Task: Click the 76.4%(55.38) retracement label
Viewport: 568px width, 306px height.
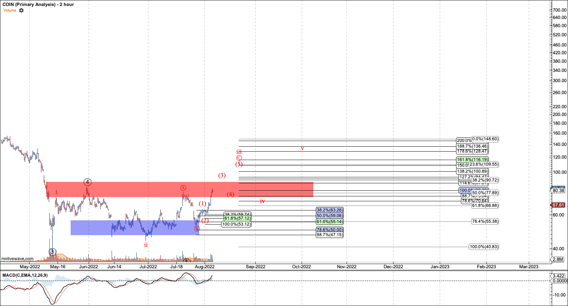Action: click(485, 221)
